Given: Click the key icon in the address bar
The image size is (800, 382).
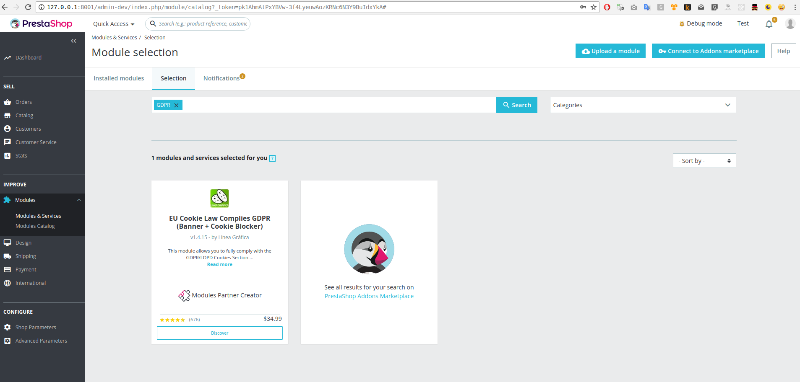Looking at the screenshot, I should 583,7.
